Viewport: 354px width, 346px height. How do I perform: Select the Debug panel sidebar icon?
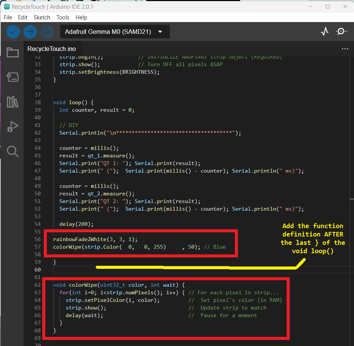(13, 127)
